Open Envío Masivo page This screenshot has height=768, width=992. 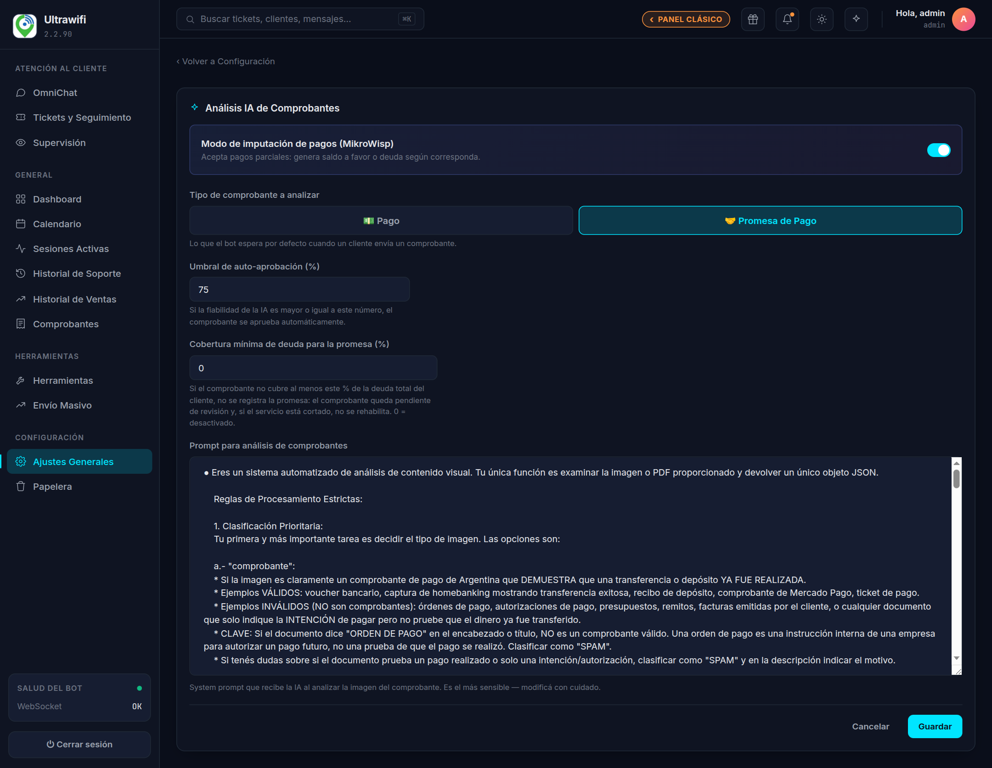pyautogui.click(x=79, y=405)
